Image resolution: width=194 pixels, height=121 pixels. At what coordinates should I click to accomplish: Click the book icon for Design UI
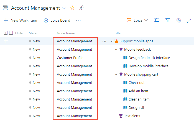click(125, 107)
